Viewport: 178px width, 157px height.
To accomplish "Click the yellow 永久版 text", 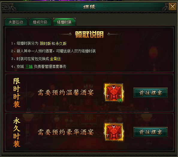I will [61, 43].
